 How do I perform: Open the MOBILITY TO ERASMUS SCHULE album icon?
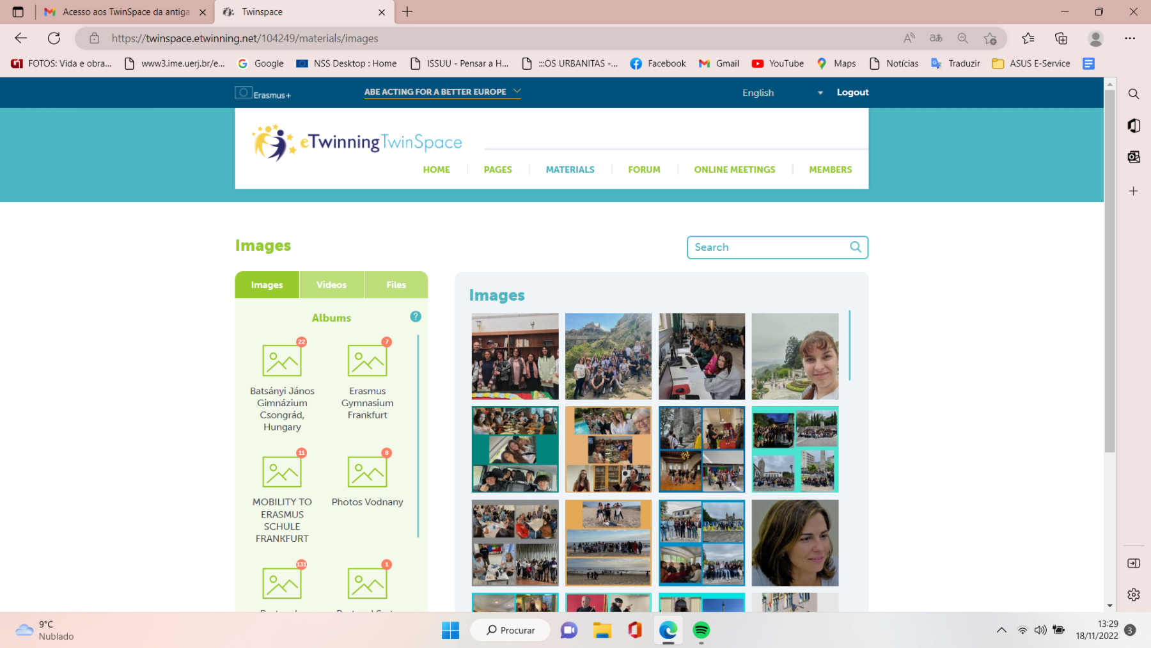282,471
